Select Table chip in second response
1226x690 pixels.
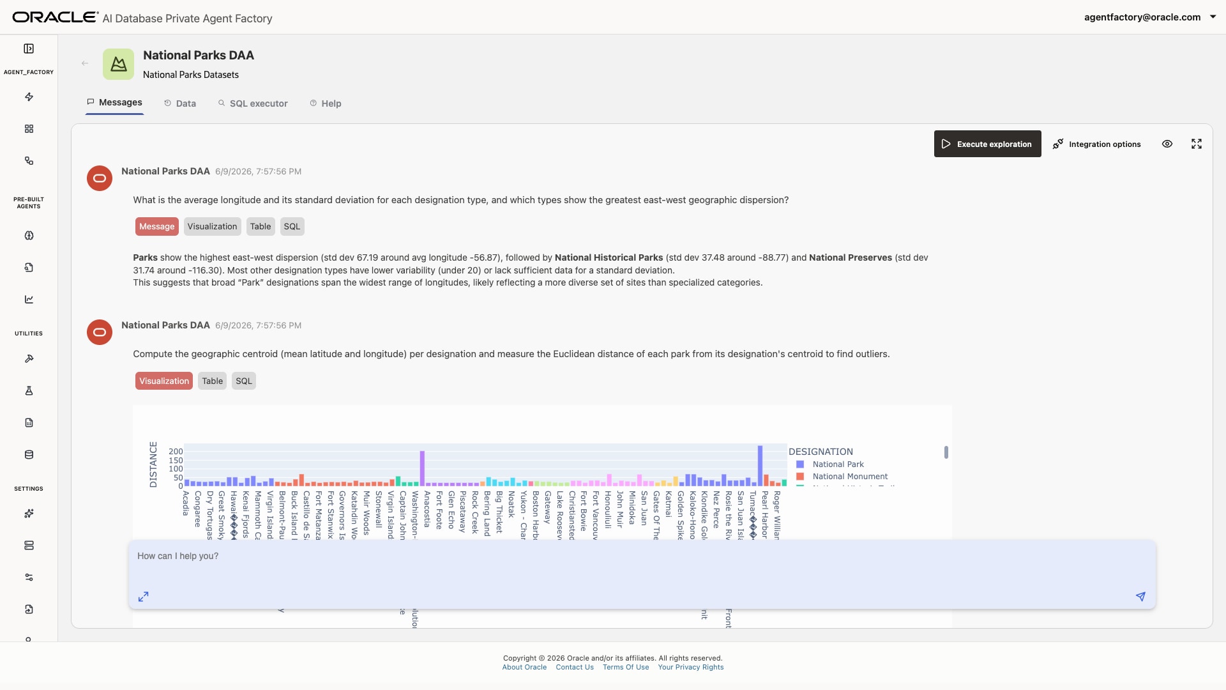click(x=213, y=381)
